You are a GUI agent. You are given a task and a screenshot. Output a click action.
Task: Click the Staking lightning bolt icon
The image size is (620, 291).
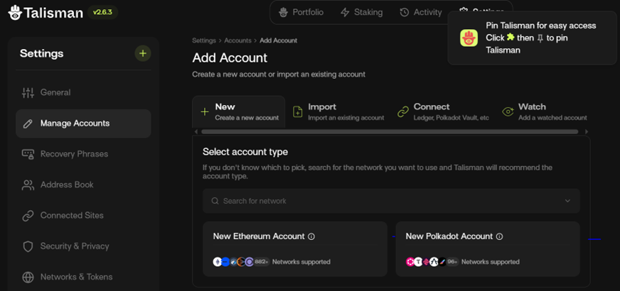[x=345, y=13]
